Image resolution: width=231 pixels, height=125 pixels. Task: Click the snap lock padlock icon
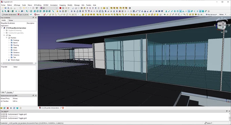(166, 11)
